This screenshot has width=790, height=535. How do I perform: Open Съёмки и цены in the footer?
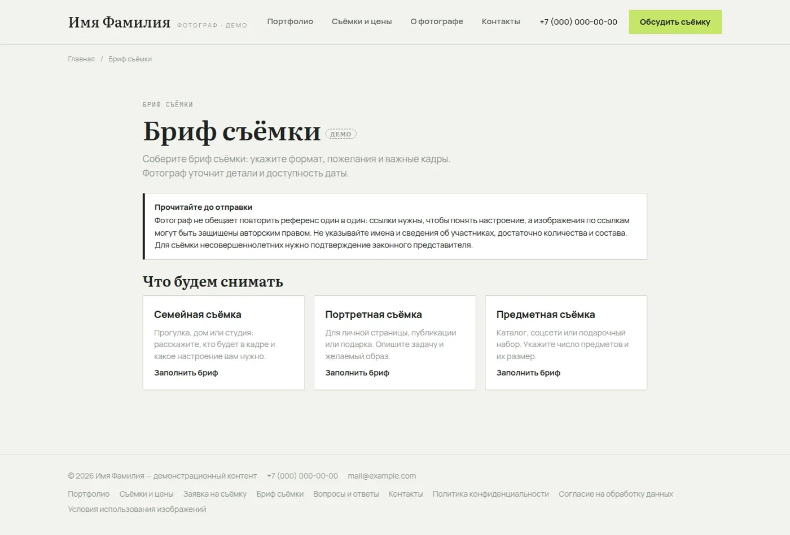coord(146,494)
